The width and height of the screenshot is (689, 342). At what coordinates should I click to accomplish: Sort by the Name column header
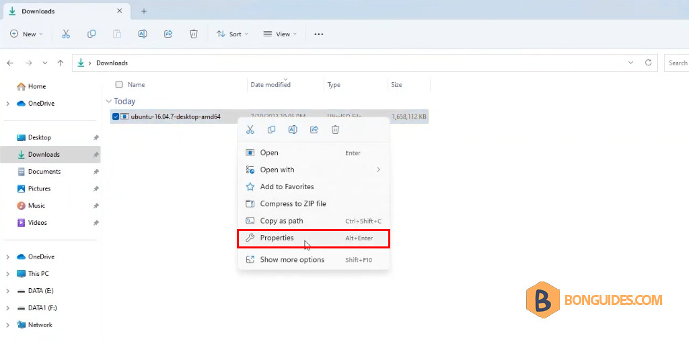click(x=136, y=84)
